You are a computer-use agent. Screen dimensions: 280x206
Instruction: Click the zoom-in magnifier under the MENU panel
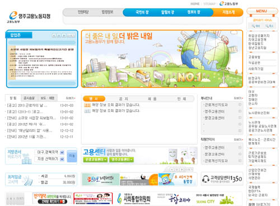coord(255,26)
